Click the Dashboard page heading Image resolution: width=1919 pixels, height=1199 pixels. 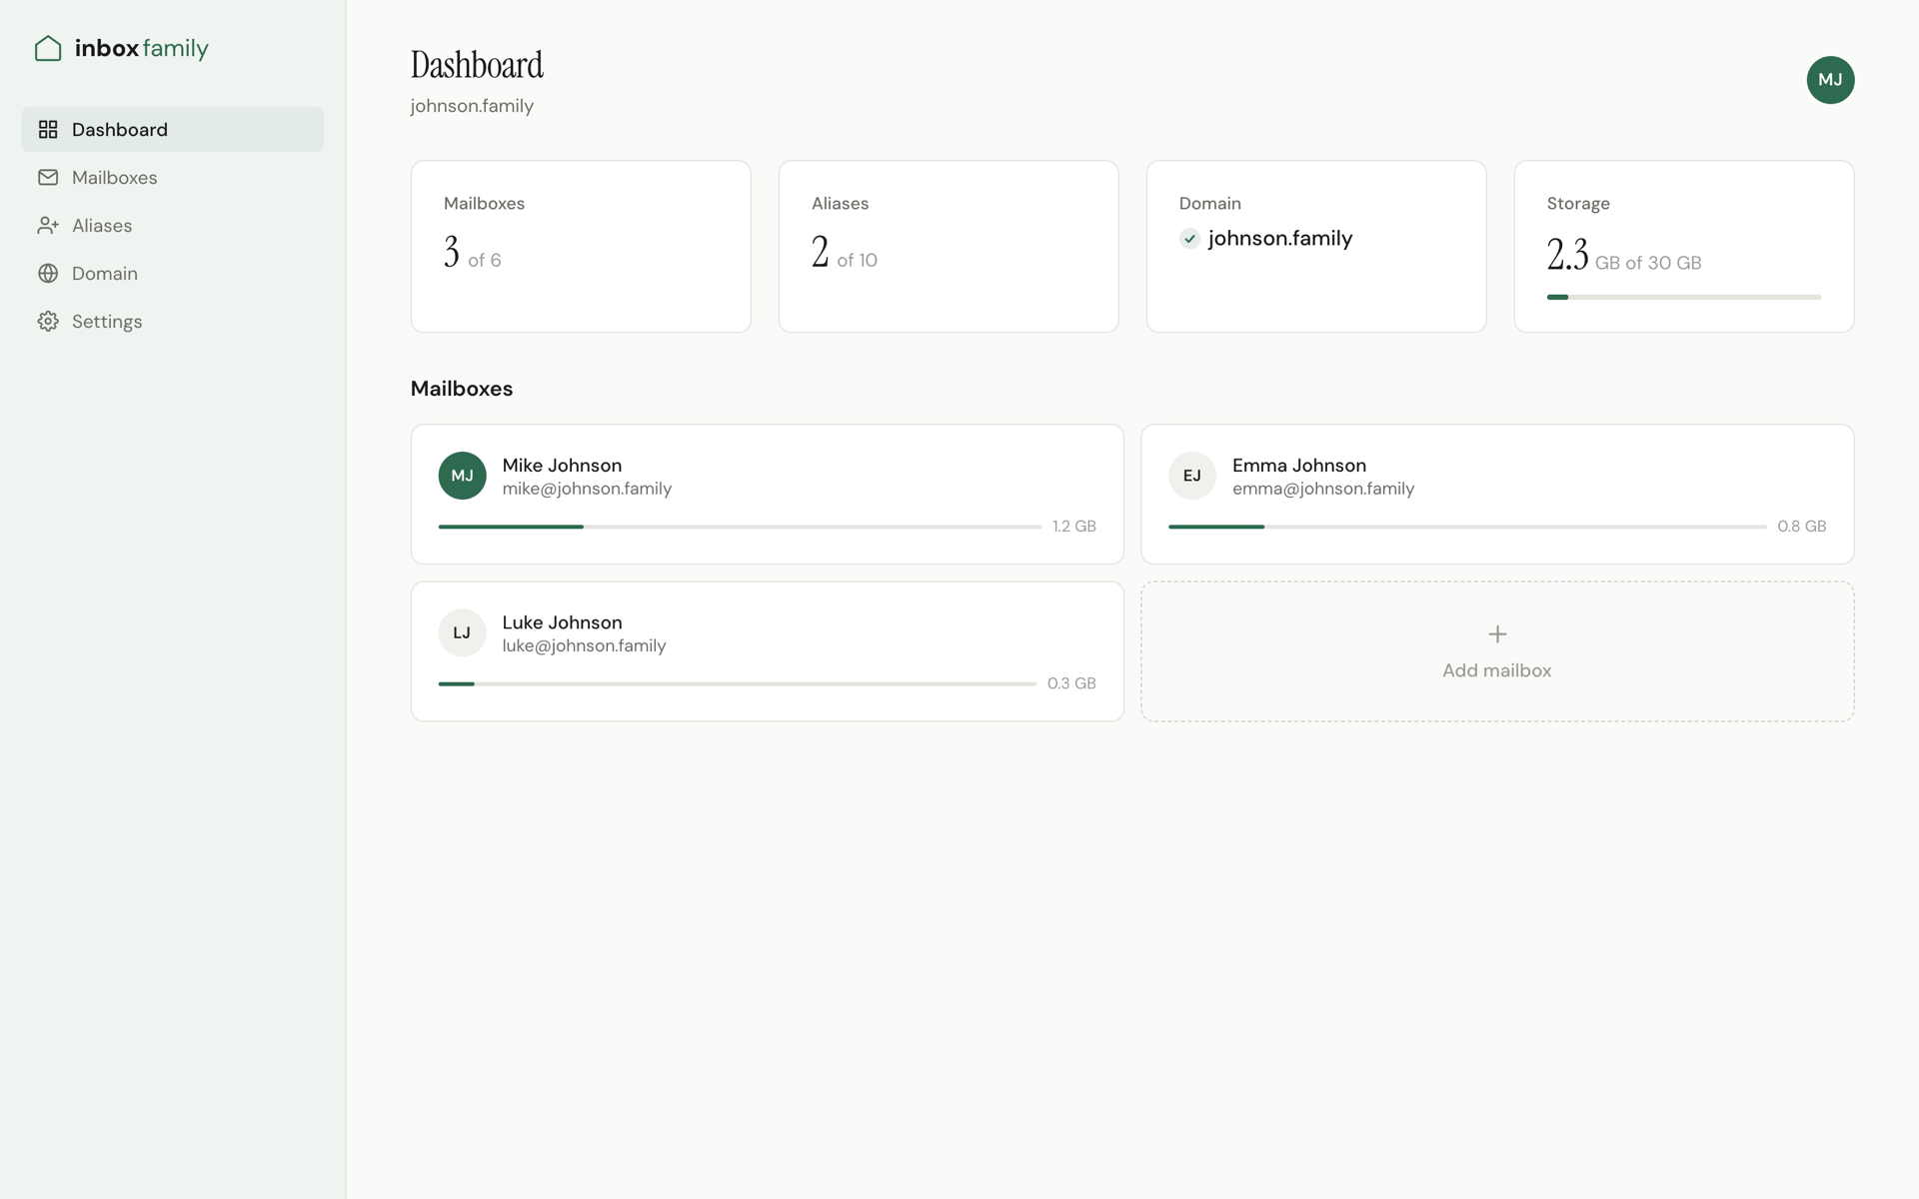click(477, 65)
